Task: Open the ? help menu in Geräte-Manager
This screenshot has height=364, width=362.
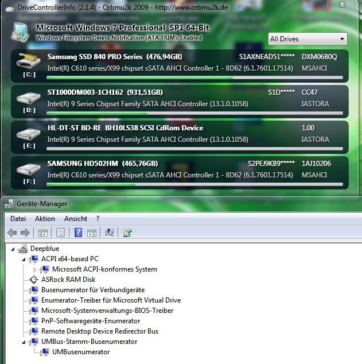Action: [x=98, y=219]
